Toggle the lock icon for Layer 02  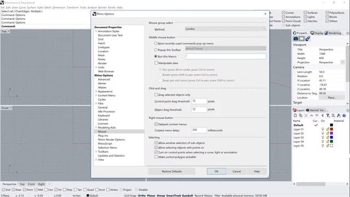pyautogui.click(x=328, y=134)
